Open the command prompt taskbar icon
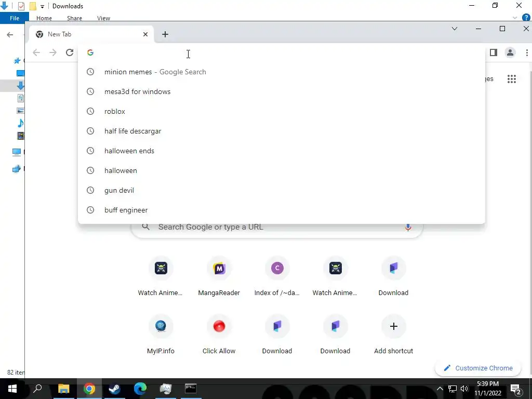 coord(191,389)
